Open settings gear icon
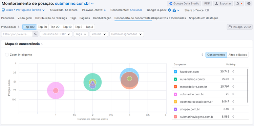The image size is (254, 126). [249, 4]
